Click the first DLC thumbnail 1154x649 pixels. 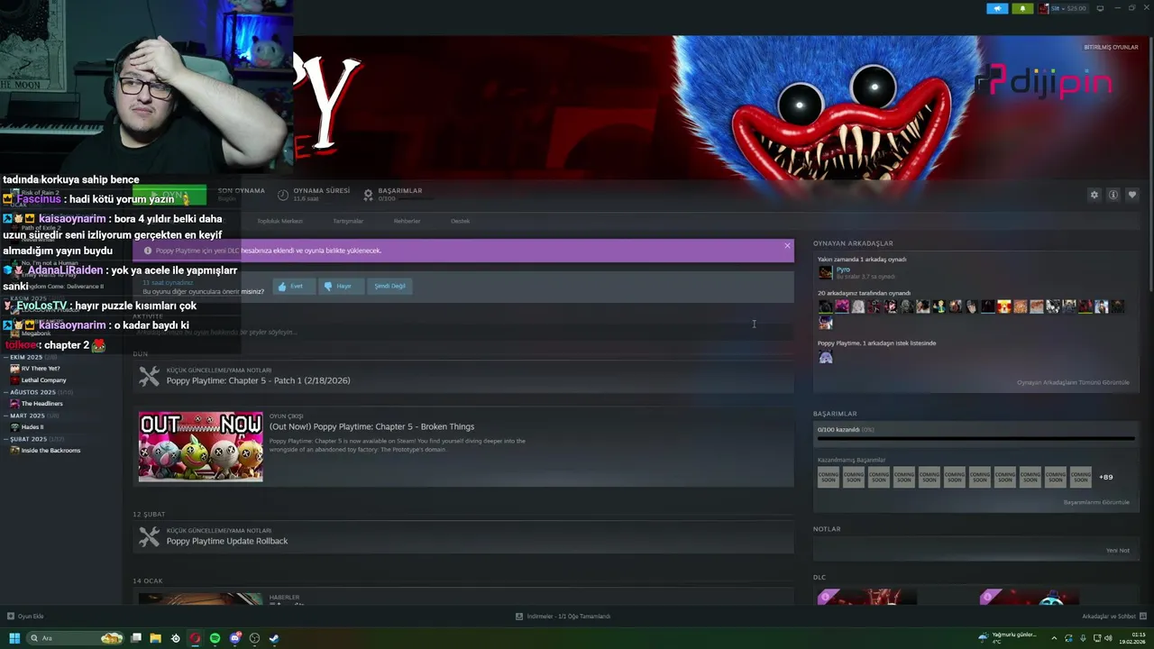point(866,597)
